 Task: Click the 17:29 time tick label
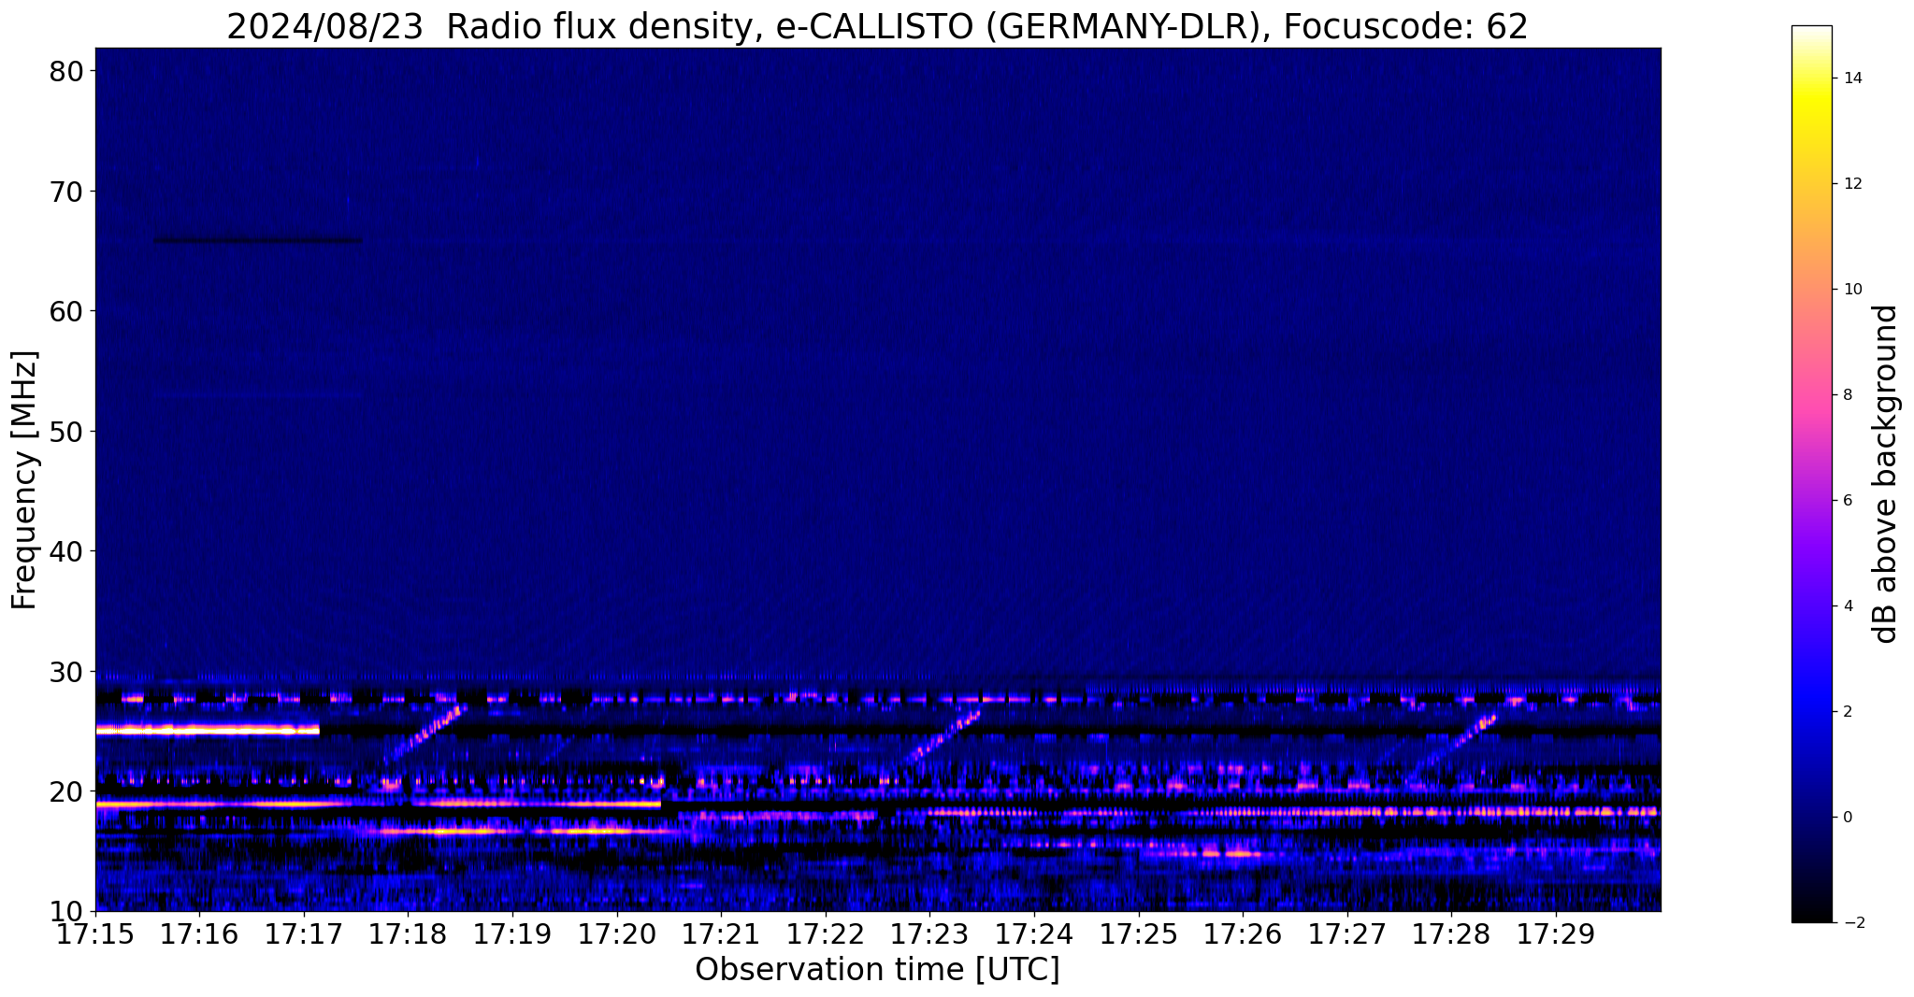coord(1556,934)
